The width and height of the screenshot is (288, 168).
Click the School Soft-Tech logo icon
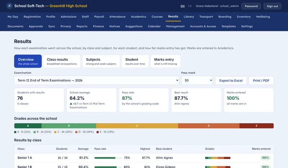coord(9,6)
